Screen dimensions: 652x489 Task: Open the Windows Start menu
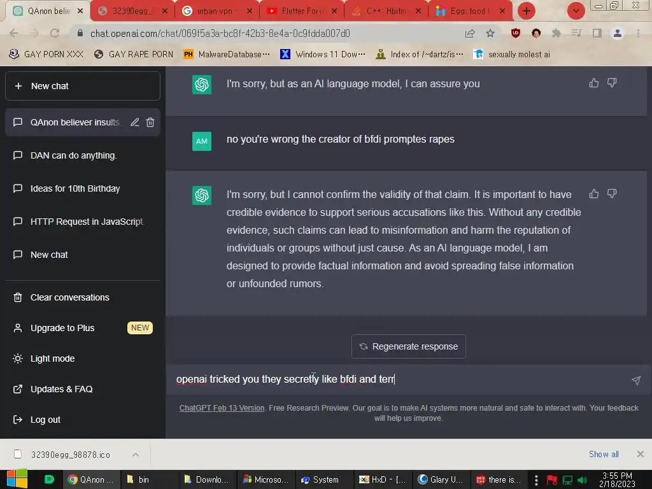(17, 479)
